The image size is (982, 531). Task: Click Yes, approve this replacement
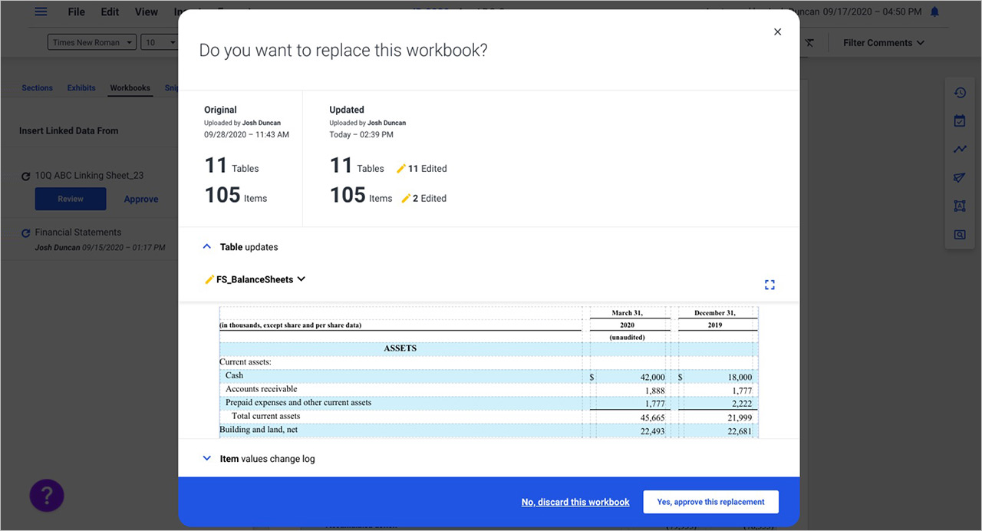coord(710,502)
